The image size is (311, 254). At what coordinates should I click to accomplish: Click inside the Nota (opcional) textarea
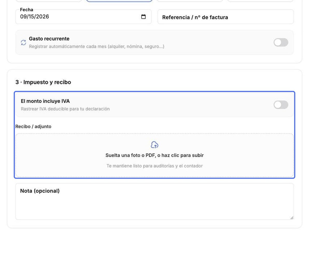click(x=154, y=201)
